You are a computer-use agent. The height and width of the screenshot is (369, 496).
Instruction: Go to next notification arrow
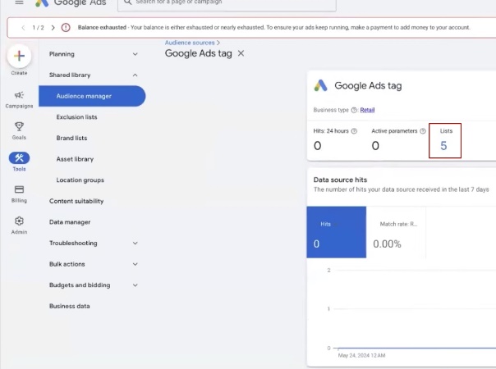53,27
